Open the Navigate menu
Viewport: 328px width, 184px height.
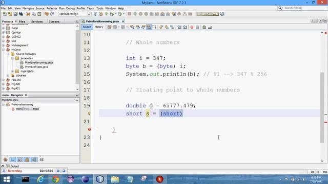[28, 8]
